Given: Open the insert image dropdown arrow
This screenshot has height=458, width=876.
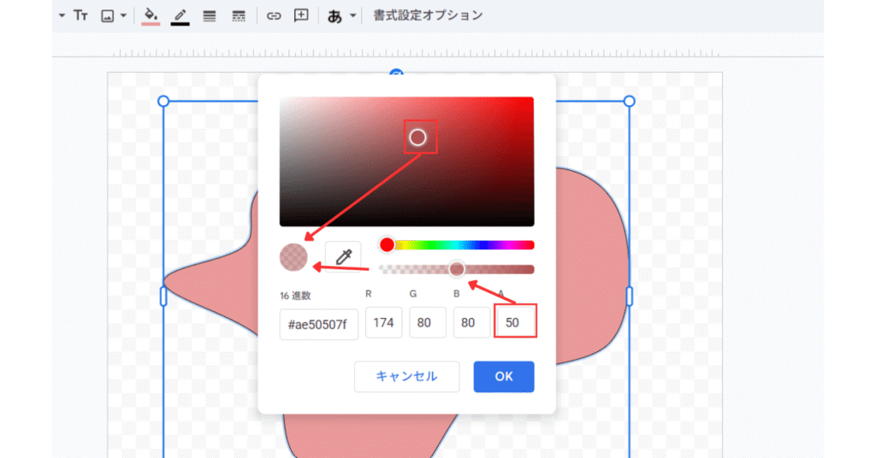Looking at the screenshot, I should tap(123, 15).
